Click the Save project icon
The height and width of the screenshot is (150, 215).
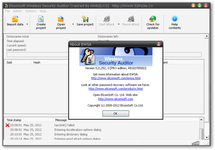pos(85,19)
